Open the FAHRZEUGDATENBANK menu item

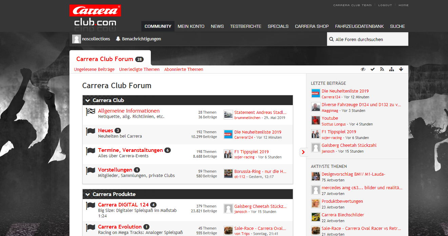coord(360,26)
